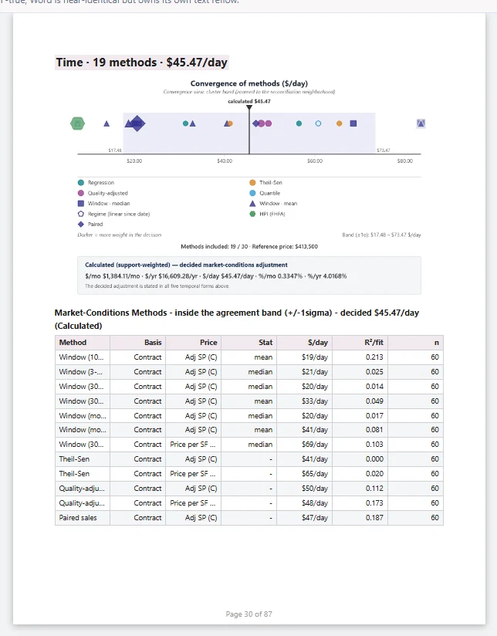Click the $69/day cell
497x636 pixels.
click(x=304, y=444)
